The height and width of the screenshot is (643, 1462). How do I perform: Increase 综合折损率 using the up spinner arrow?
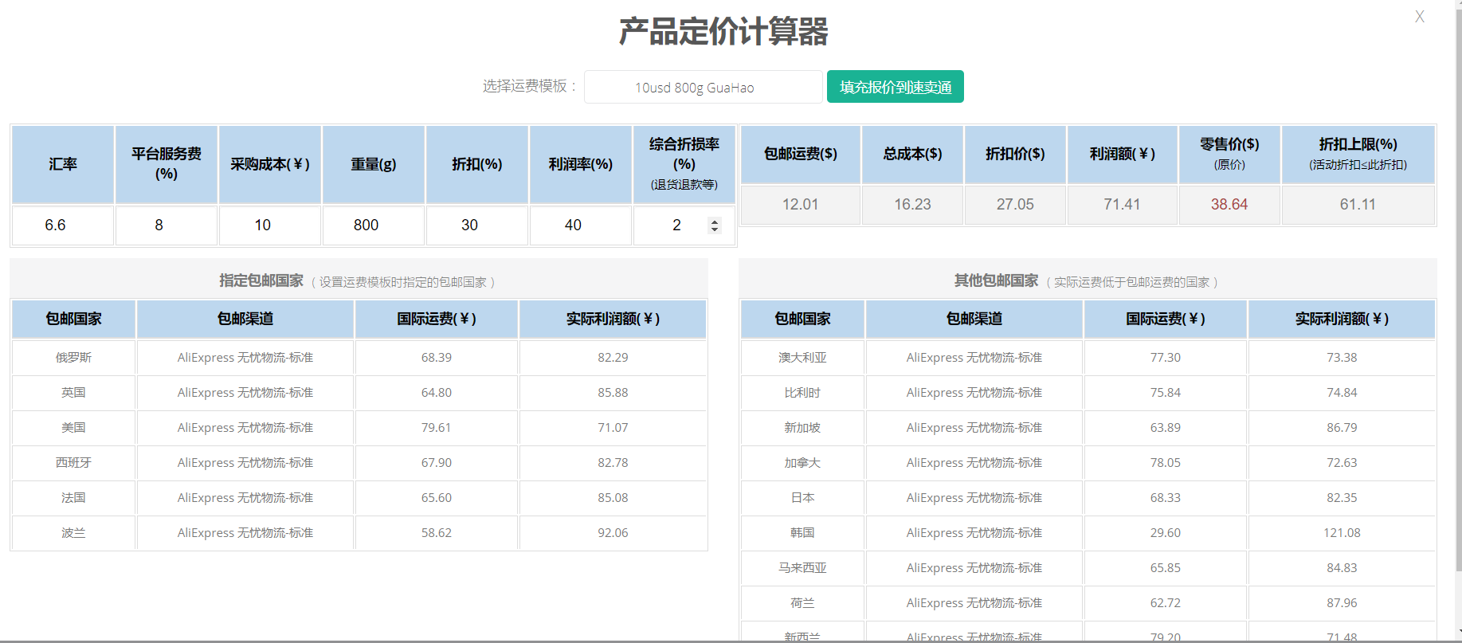[x=715, y=222]
